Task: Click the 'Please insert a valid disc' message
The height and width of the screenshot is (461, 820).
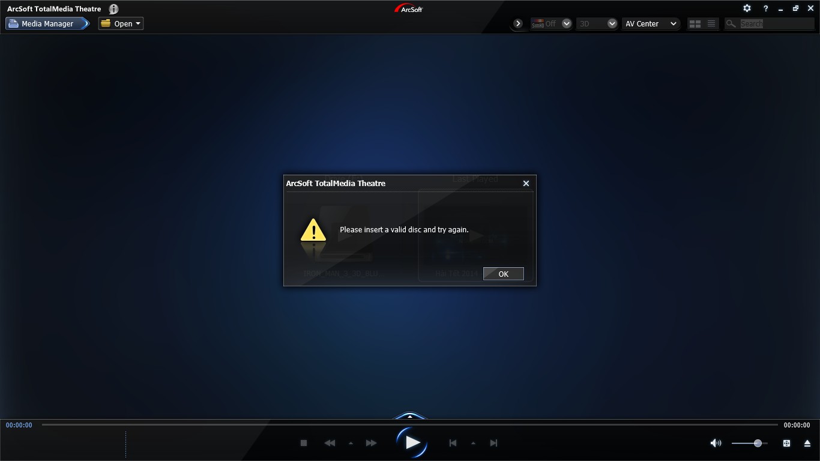Action: pos(404,230)
